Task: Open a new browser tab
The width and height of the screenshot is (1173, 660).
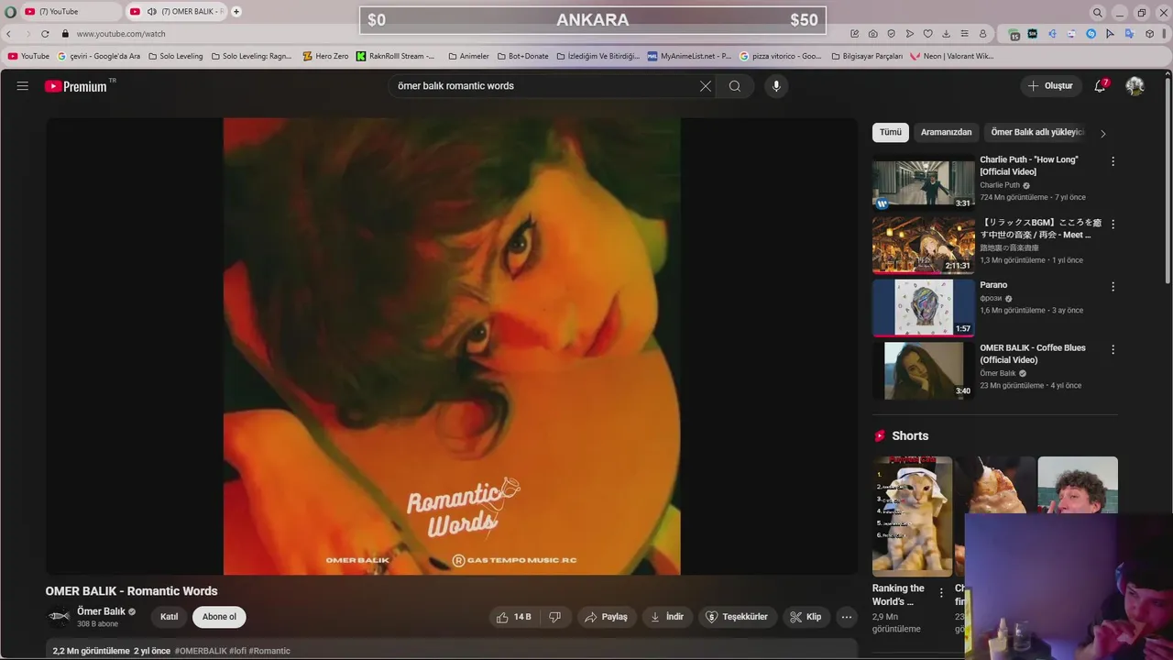Action: pos(236,12)
